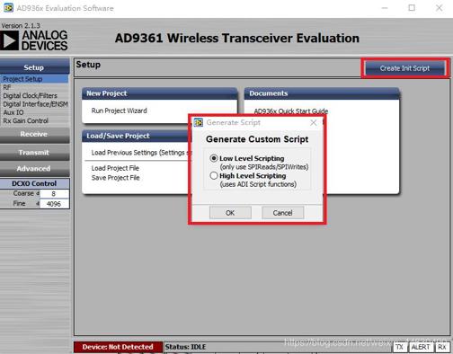The image size is (453, 354).
Task: Click the TX status indicator
Action: tap(399, 347)
